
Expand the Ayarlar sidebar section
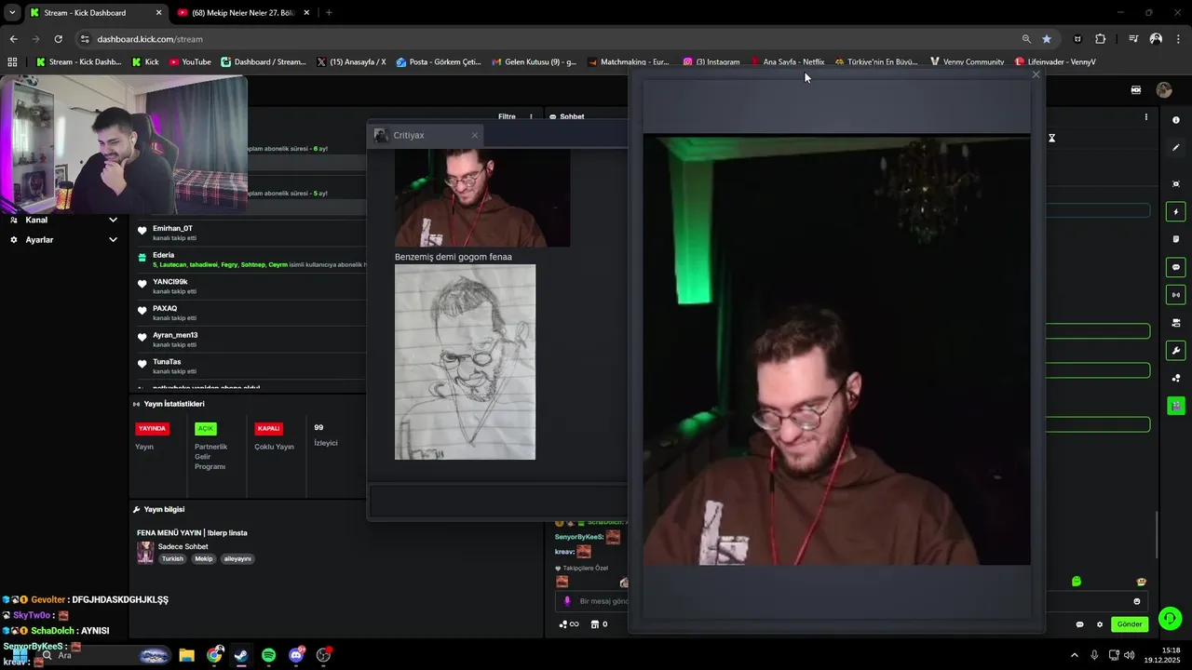click(63, 240)
